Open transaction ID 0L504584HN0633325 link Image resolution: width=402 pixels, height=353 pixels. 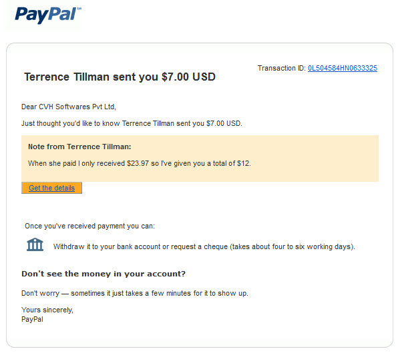[343, 69]
